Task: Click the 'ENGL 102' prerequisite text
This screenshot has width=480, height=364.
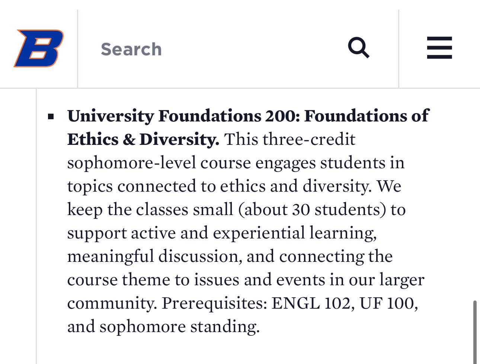Action: [311, 303]
